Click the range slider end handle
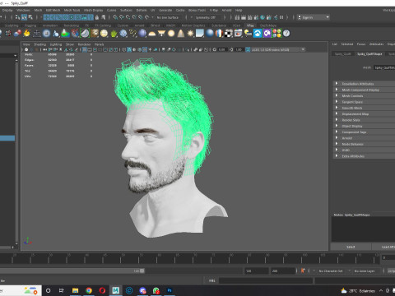 (142, 271)
